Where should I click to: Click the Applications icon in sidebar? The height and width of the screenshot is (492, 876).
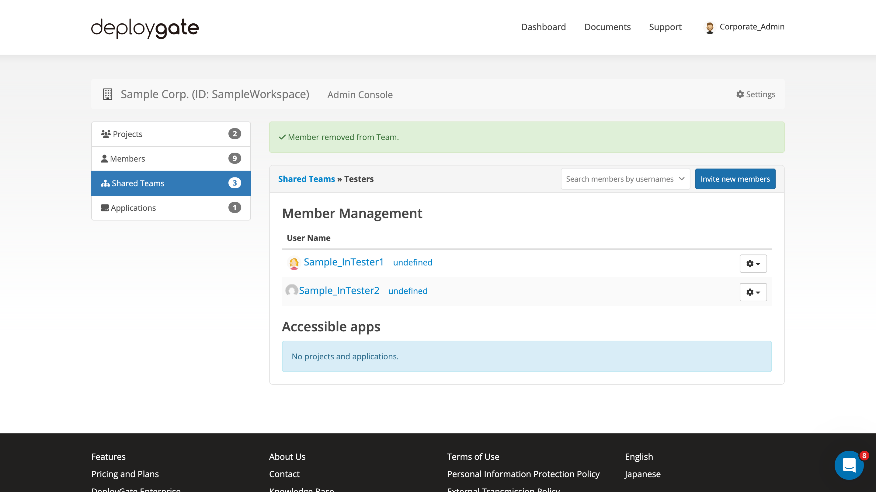[105, 207]
